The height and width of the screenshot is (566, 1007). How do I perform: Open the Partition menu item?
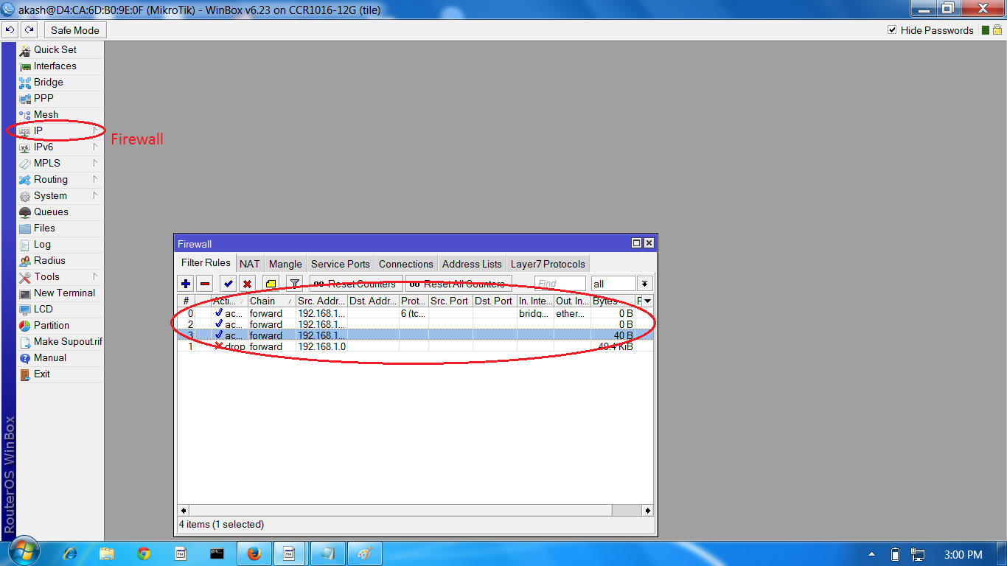(52, 325)
